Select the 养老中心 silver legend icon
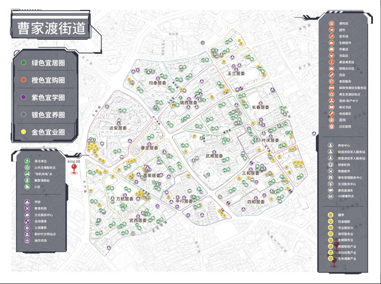 (x=330, y=145)
